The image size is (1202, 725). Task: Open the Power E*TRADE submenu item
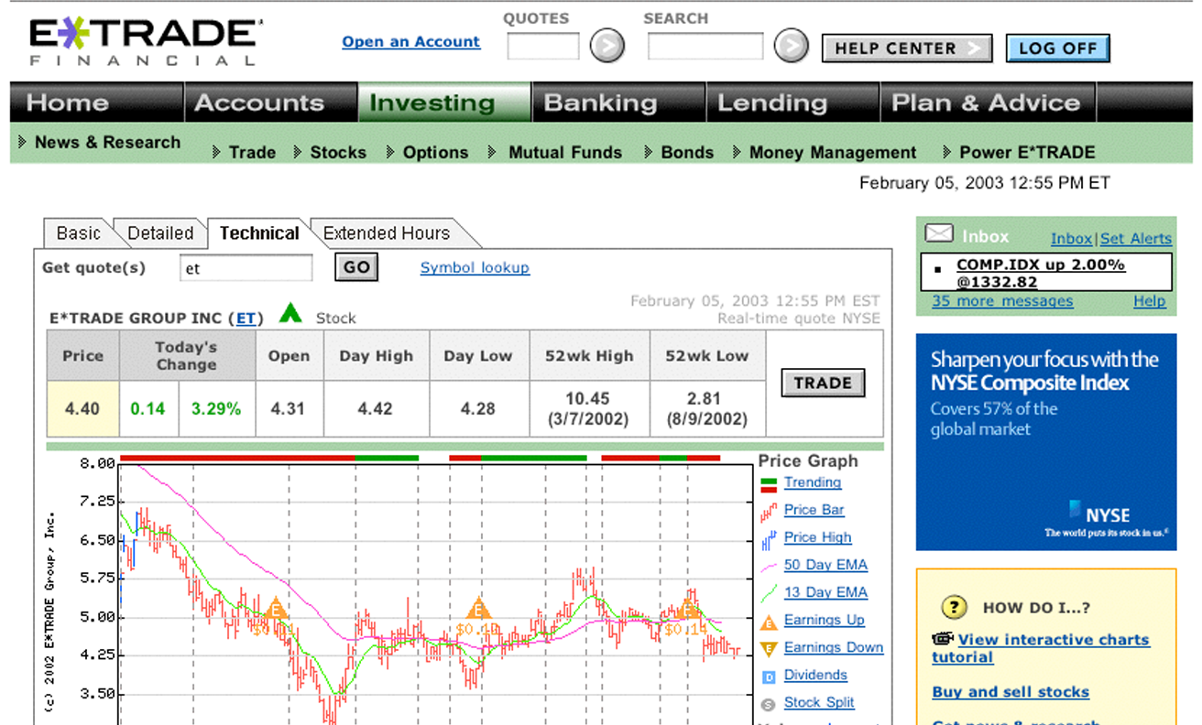tap(1027, 153)
